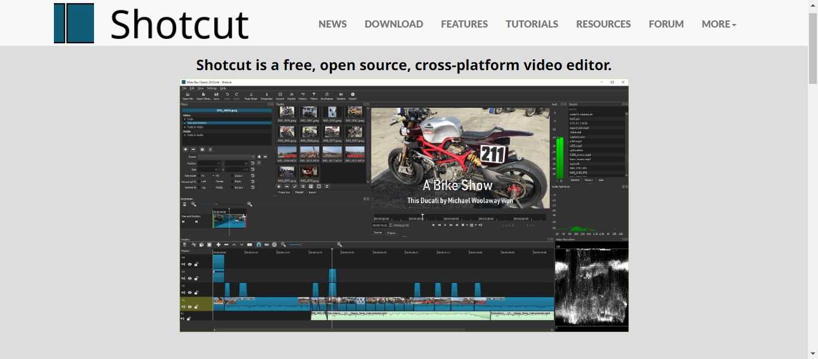This screenshot has width=818, height=359.
Task: Click the timeline zoom-out magnifier icon
Action: tap(283, 245)
